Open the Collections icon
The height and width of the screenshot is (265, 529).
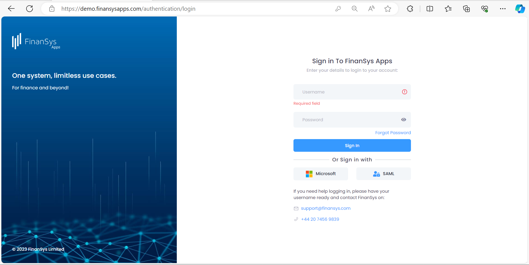(466, 9)
